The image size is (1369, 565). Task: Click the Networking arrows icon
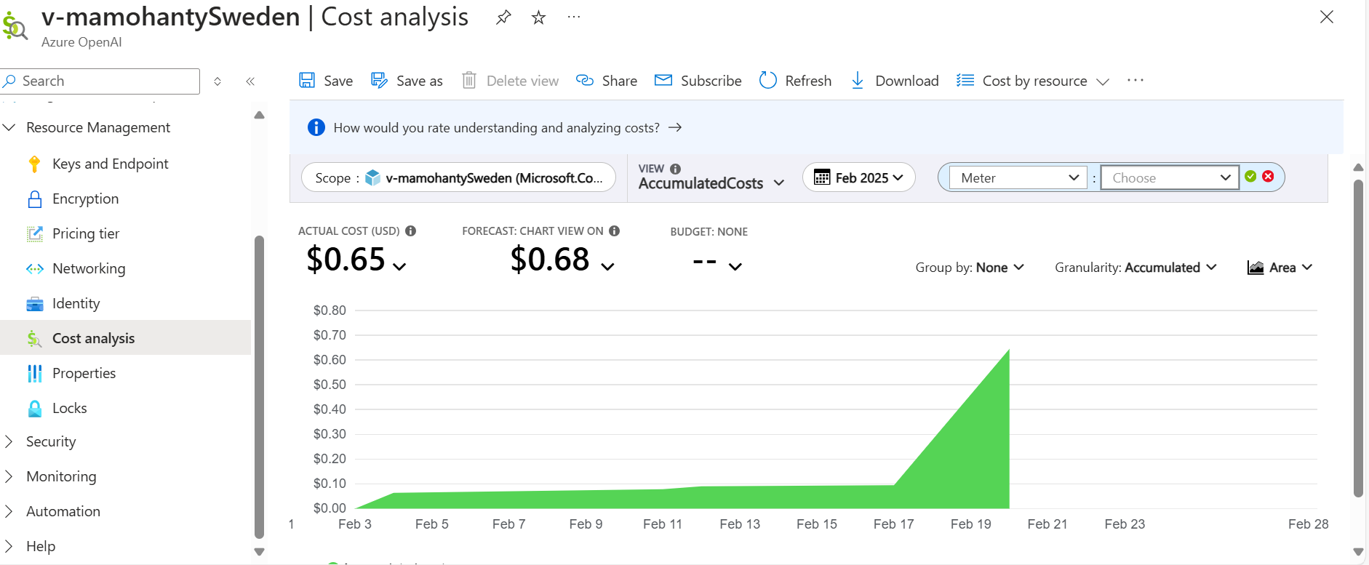pyautogui.click(x=34, y=268)
